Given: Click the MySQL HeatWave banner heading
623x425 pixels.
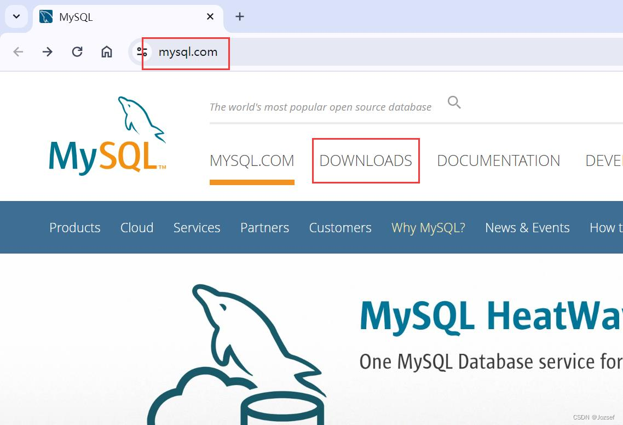Looking at the screenshot, I should pyautogui.click(x=491, y=317).
